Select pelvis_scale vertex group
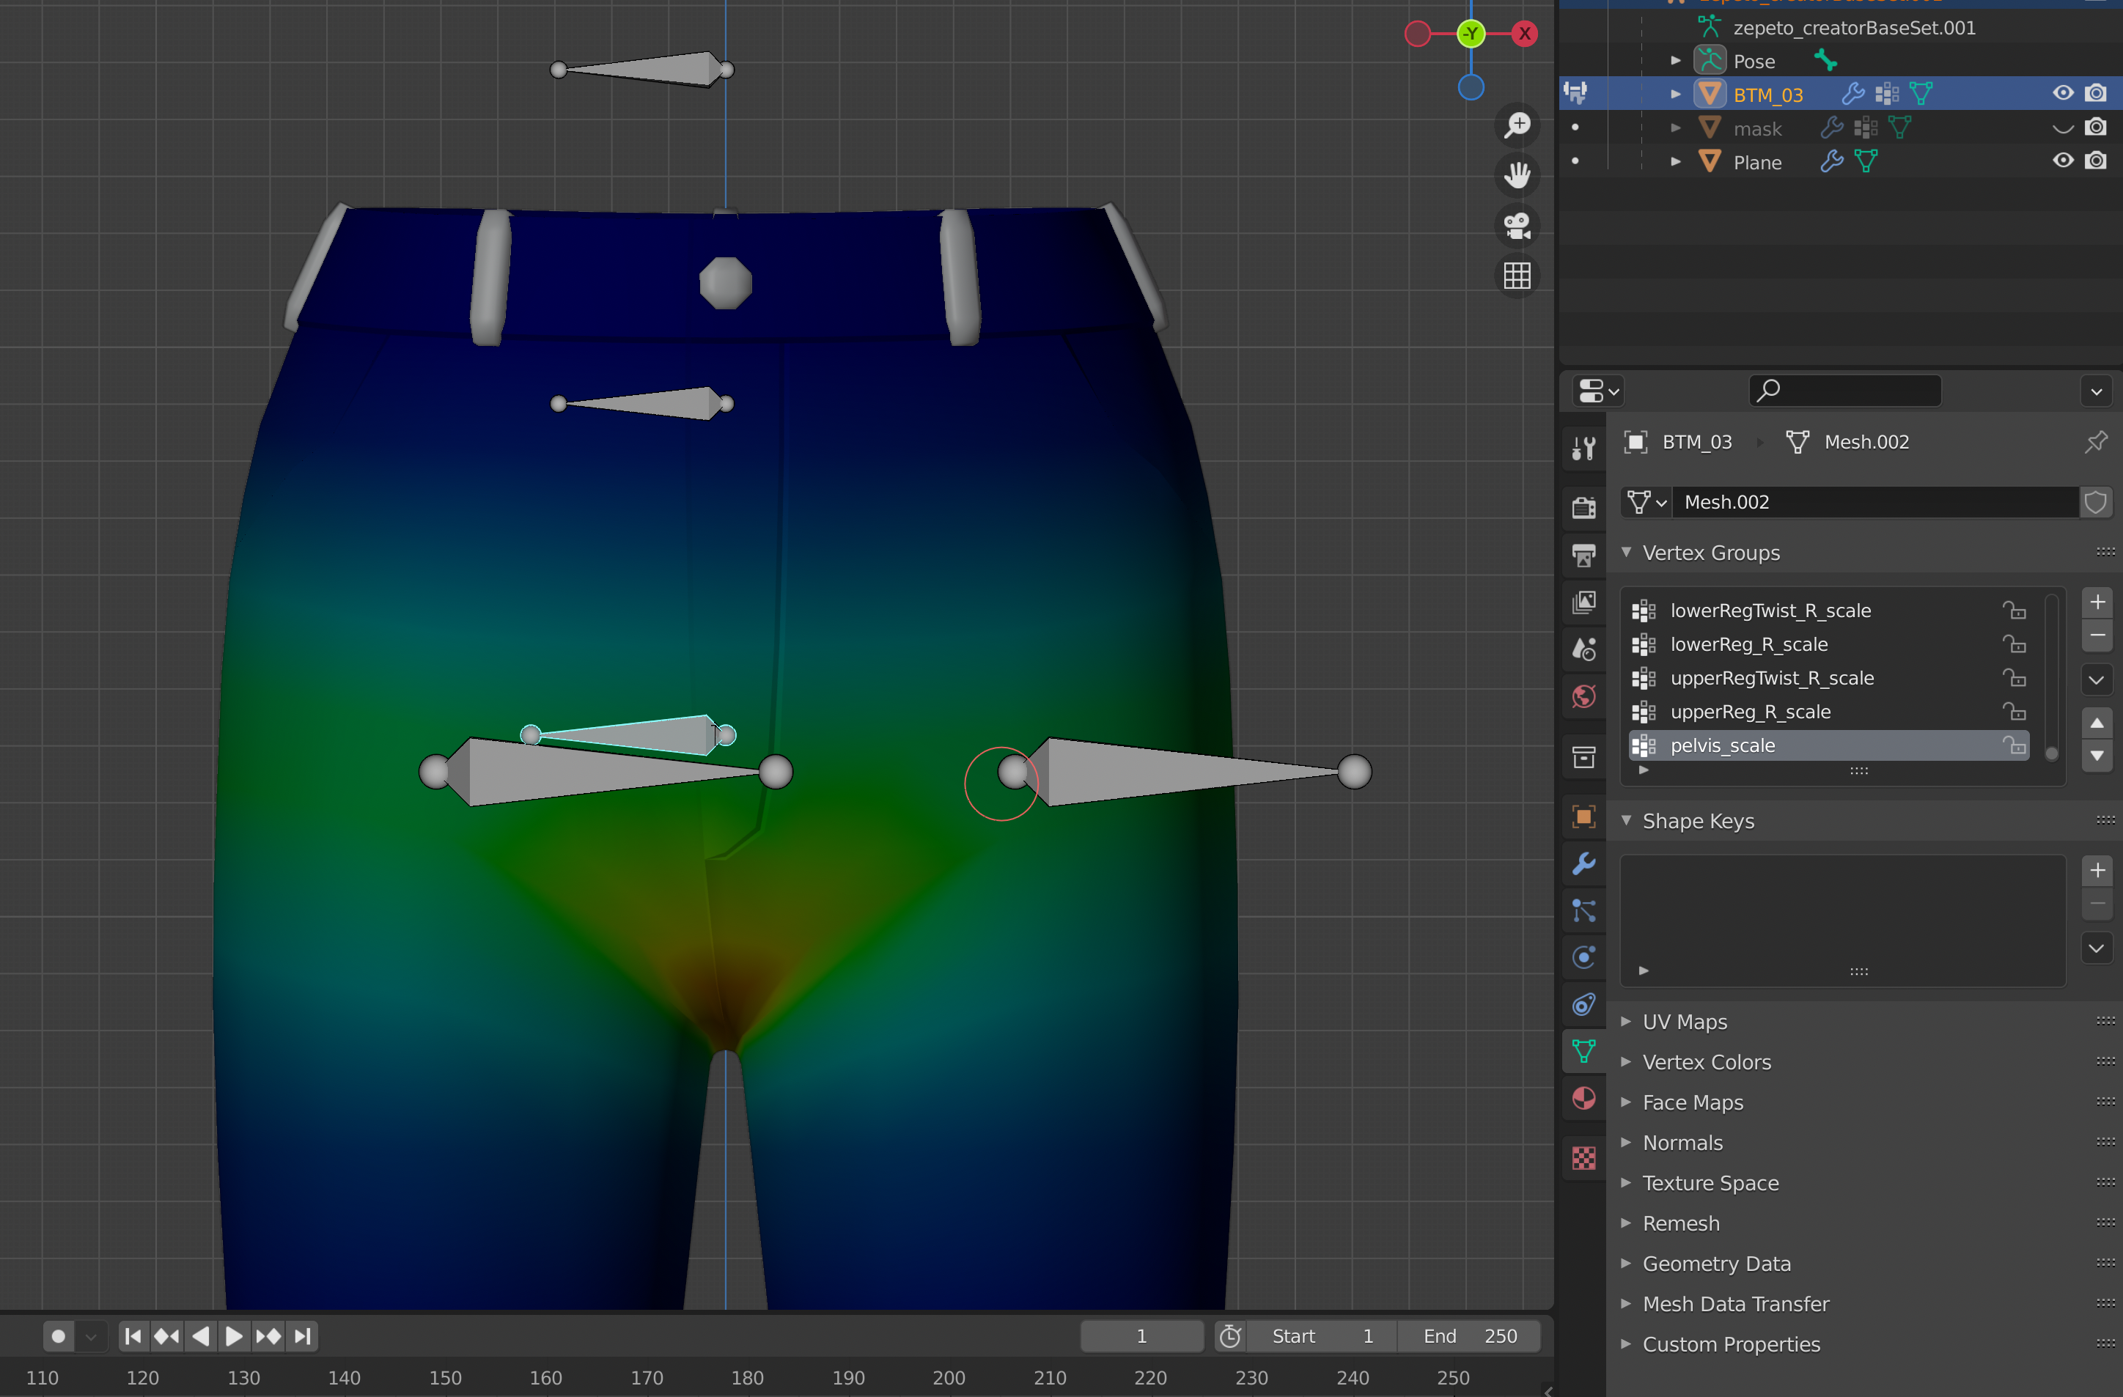Screen dimensions: 2123x1397 coord(1828,746)
